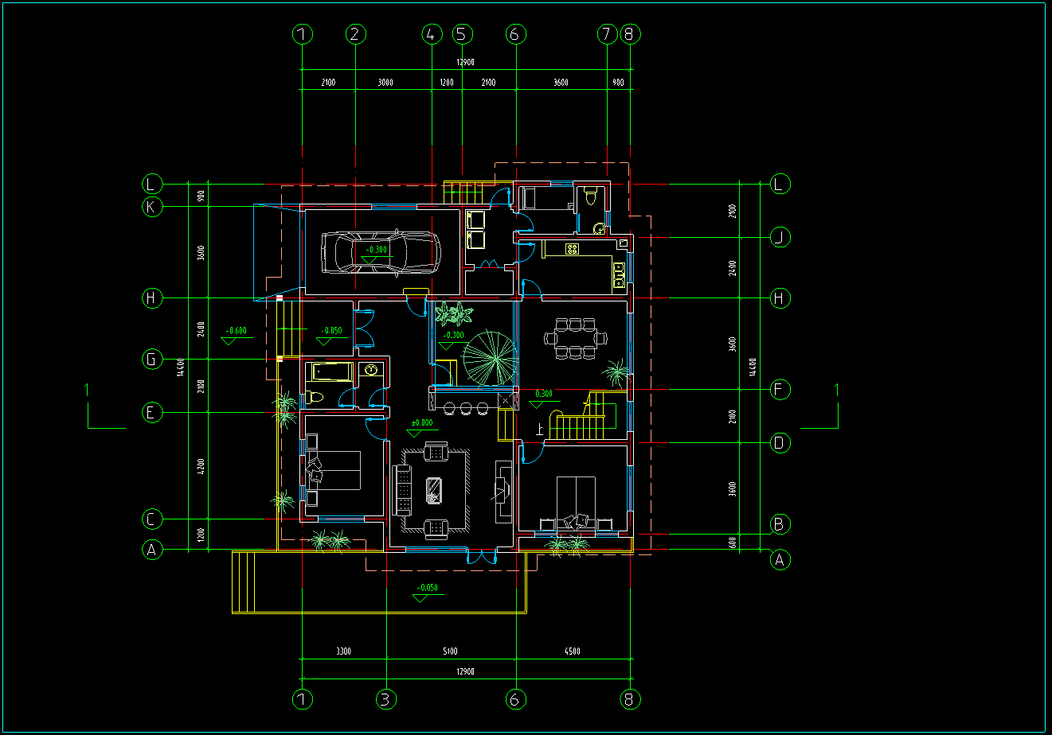
Task: Select the 5100 dimension text at the bottom
Action: coord(450,651)
